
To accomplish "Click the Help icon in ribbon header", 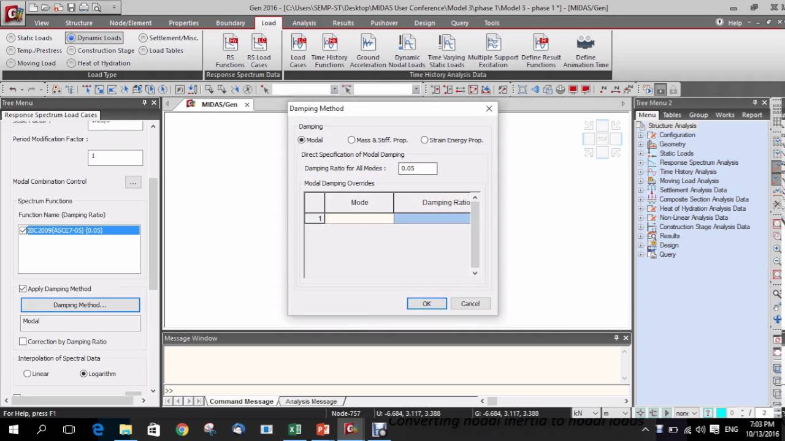I will click(720, 23).
